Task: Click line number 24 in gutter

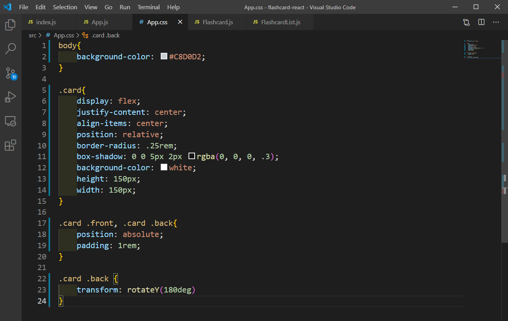Action: coord(42,301)
